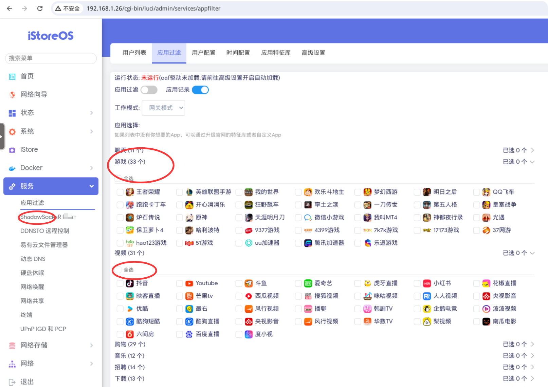Collapse the 游戏 category via its chevron
The height and width of the screenshot is (387, 548).
pos(532,162)
